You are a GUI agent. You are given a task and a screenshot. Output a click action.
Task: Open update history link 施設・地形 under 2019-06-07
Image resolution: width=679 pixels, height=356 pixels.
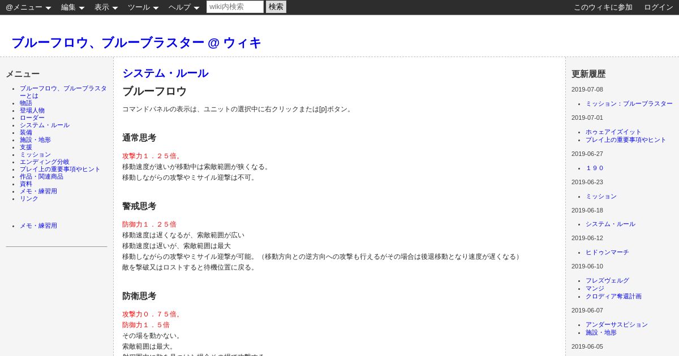pos(601,333)
